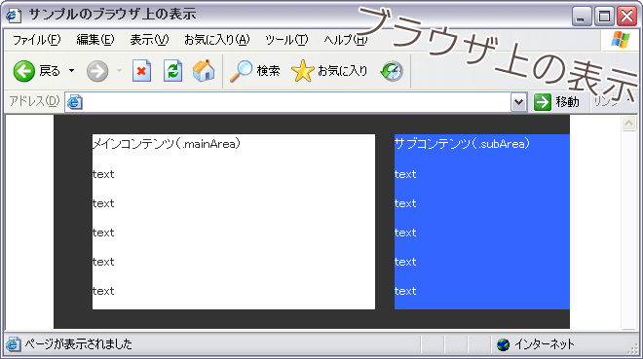Open the お気に入り(A) menu
This screenshot has width=643, height=359.
click(217, 40)
